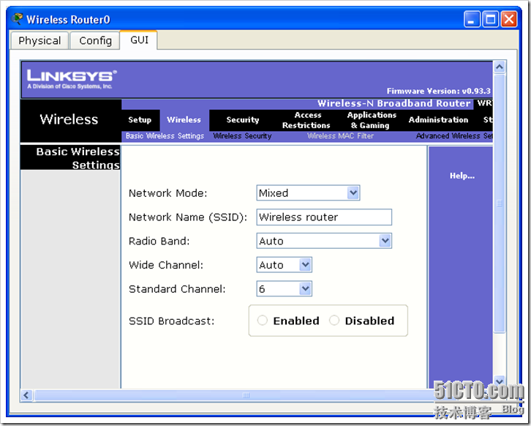531x426 pixels.
Task: Click the vertical scrollbar thumb
Action: click(x=499, y=203)
